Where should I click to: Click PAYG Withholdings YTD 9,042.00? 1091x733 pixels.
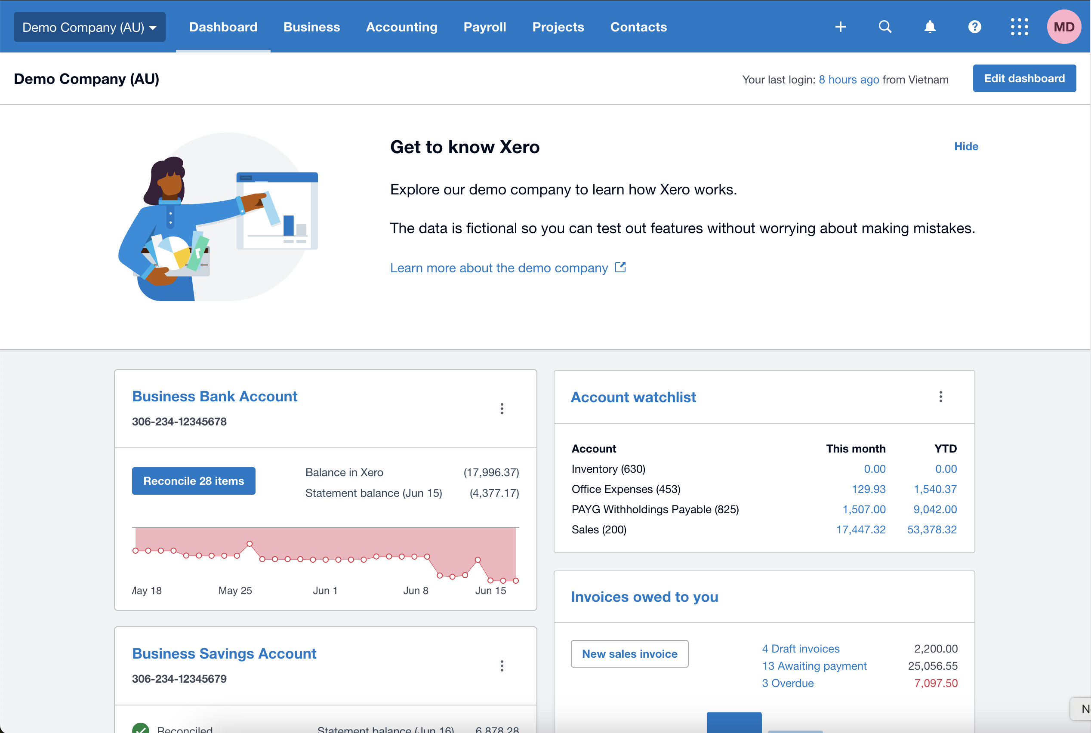pos(935,509)
